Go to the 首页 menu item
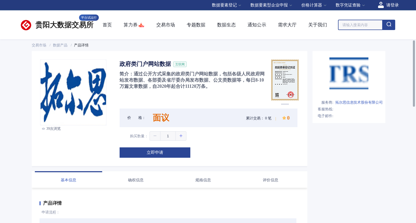 click(107, 25)
